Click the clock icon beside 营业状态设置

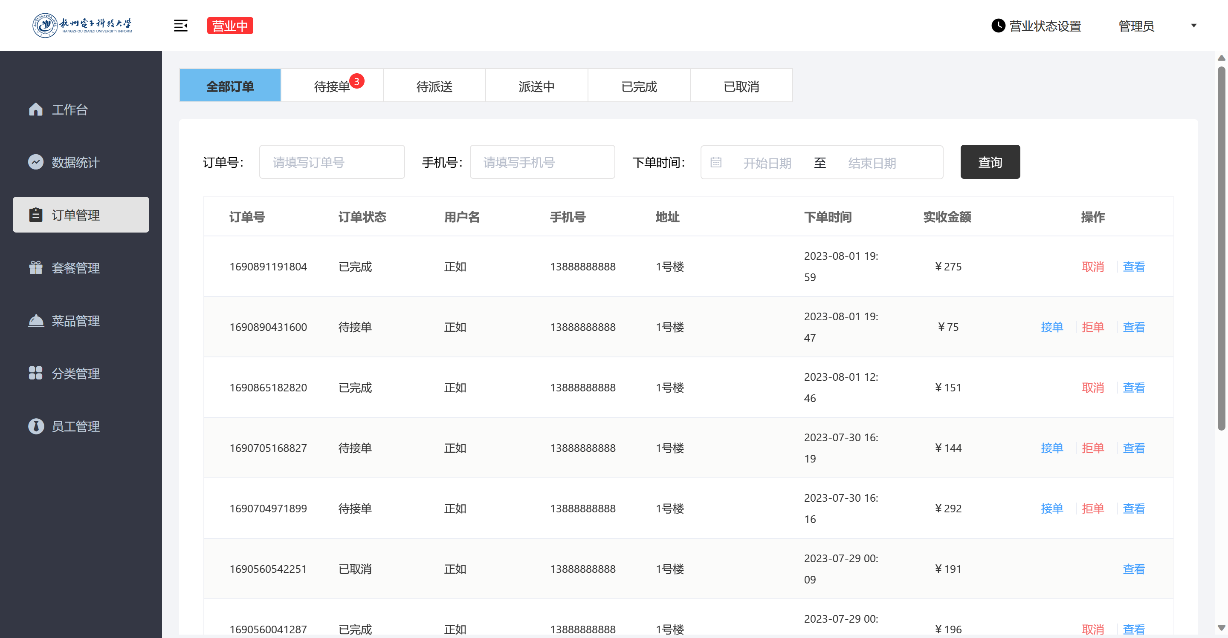click(998, 26)
